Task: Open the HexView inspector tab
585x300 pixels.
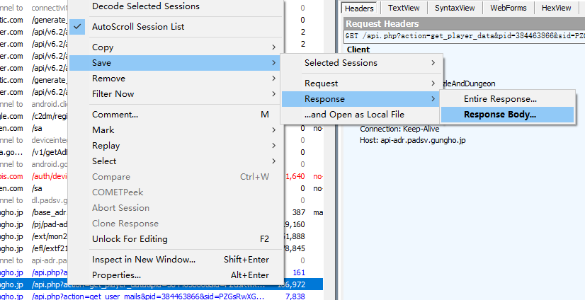Action: [556, 8]
